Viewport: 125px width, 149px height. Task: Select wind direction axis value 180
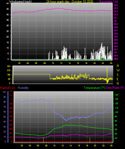coord(9,75)
